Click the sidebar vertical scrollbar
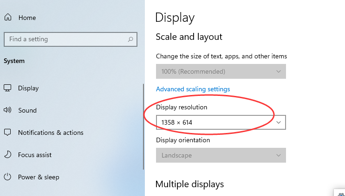Image resolution: width=345 pixels, height=196 pixels. point(144,126)
